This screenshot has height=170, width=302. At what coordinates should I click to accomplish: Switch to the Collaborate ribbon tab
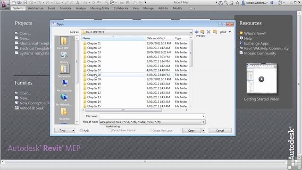[x=121, y=8]
